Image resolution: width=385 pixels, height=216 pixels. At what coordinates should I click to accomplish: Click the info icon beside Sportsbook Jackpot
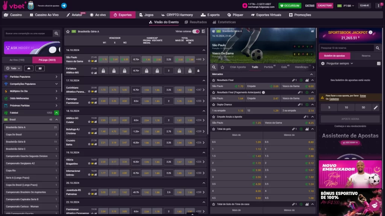click(370, 32)
